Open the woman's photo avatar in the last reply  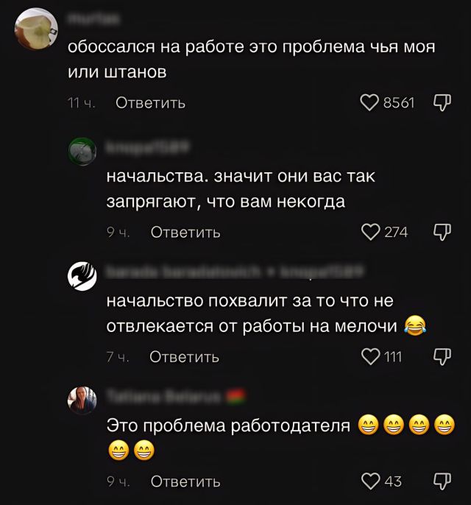tap(82, 400)
